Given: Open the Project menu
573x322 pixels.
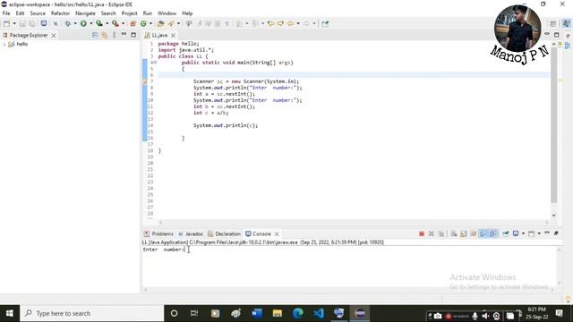Looking at the screenshot, I should click(129, 13).
